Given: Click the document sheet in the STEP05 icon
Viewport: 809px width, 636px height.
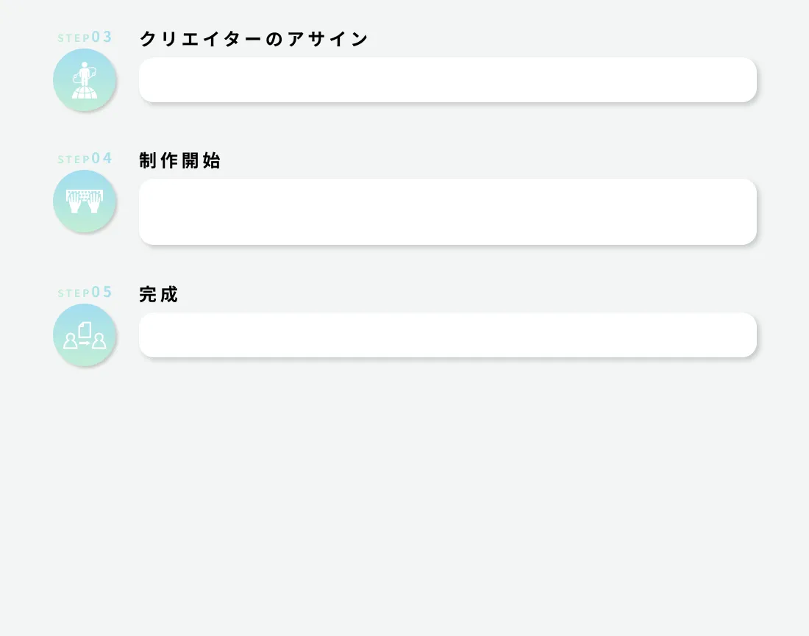Looking at the screenshot, I should click(x=85, y=329).
